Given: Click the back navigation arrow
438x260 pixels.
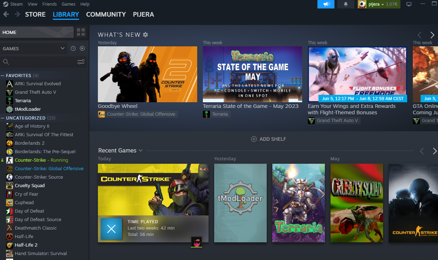Looking at the screenshot, I should [6, 15].
